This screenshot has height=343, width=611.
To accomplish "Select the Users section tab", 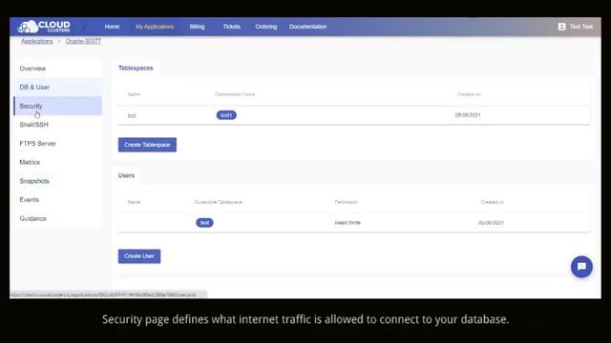I will (126, 175).
